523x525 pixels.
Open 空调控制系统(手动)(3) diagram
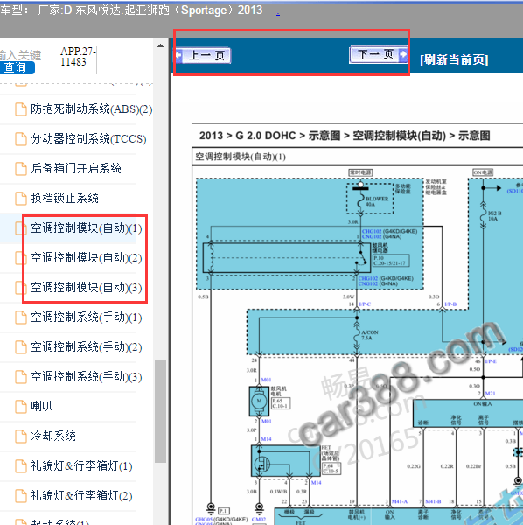(x=87, y=377)
